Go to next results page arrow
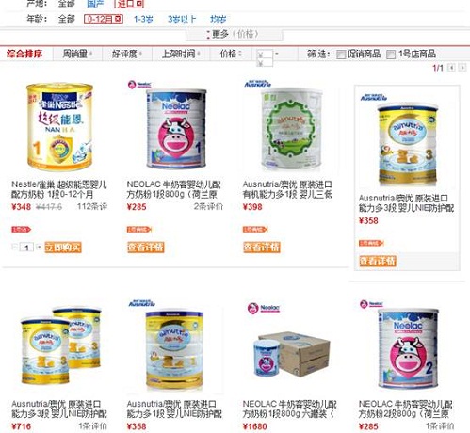470x433 pixels. click(462, 68)
